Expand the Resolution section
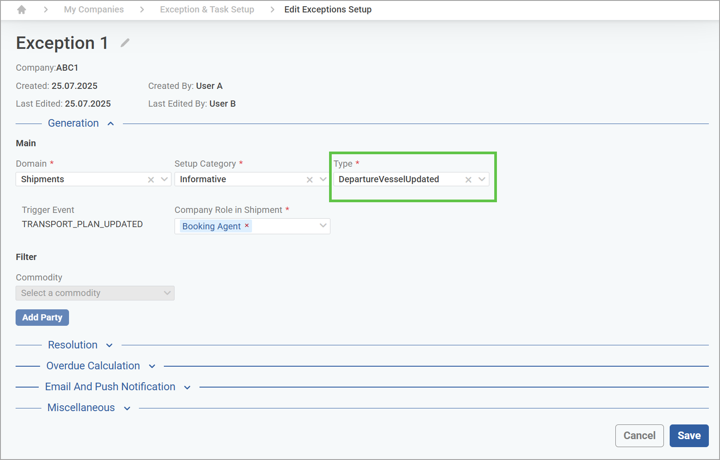 pos(110,345)
